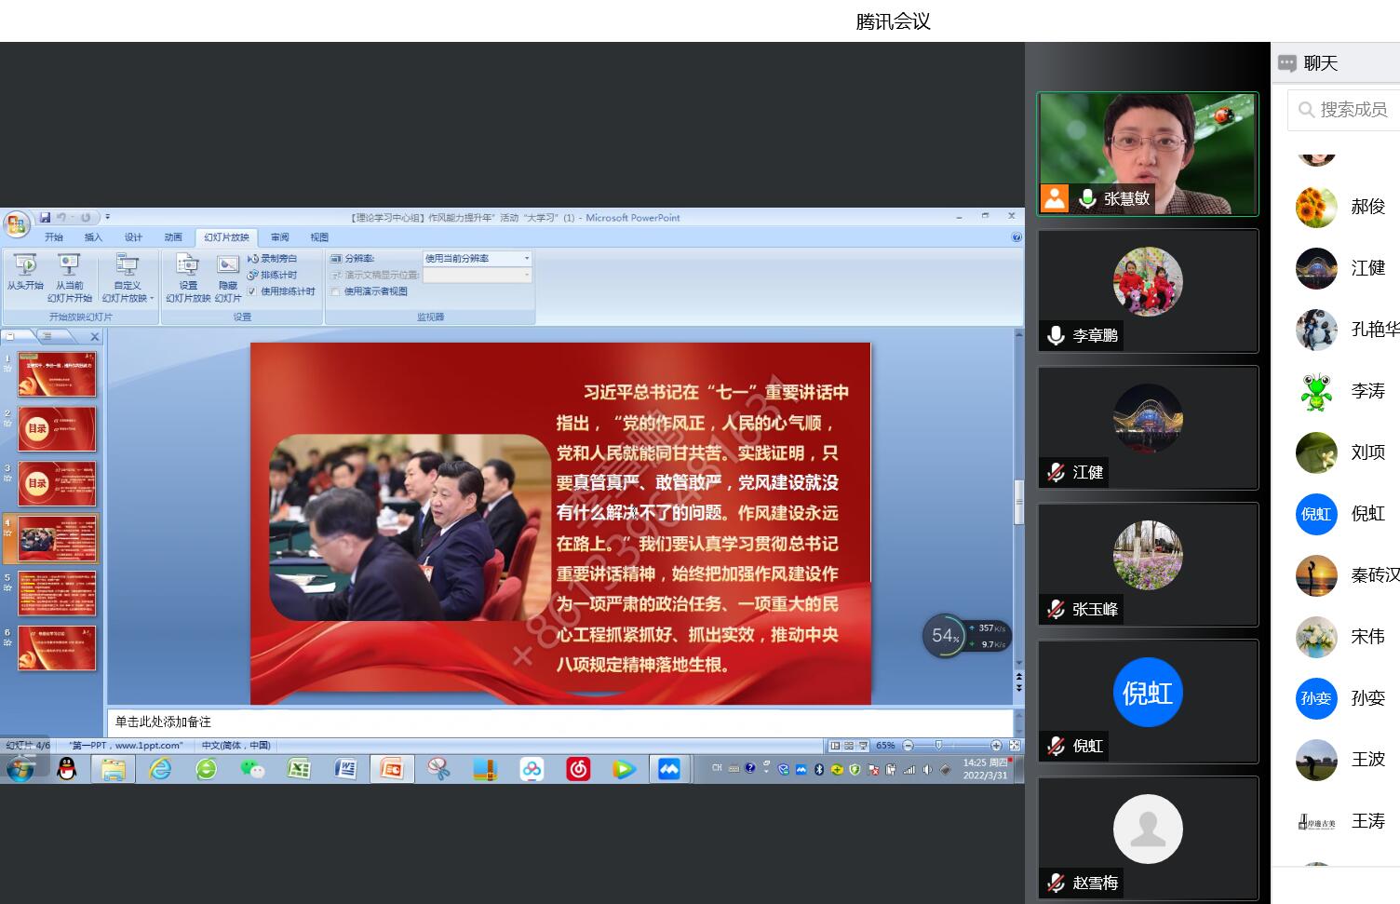The image size is (1400, 904).
Task: Unmute 江健 microphone on video tile
Action: (1056, 472)
